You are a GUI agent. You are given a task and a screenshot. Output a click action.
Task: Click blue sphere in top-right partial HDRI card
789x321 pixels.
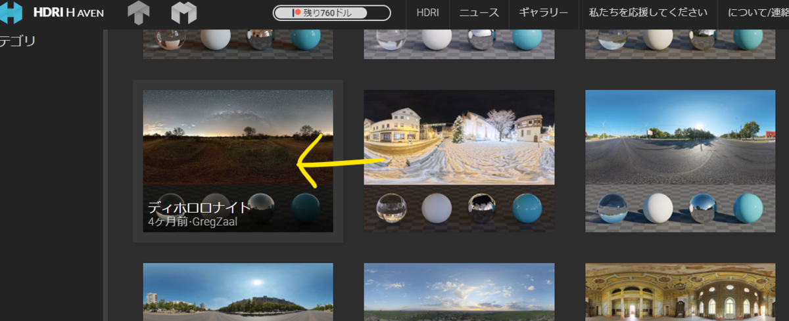coord(750,39)
